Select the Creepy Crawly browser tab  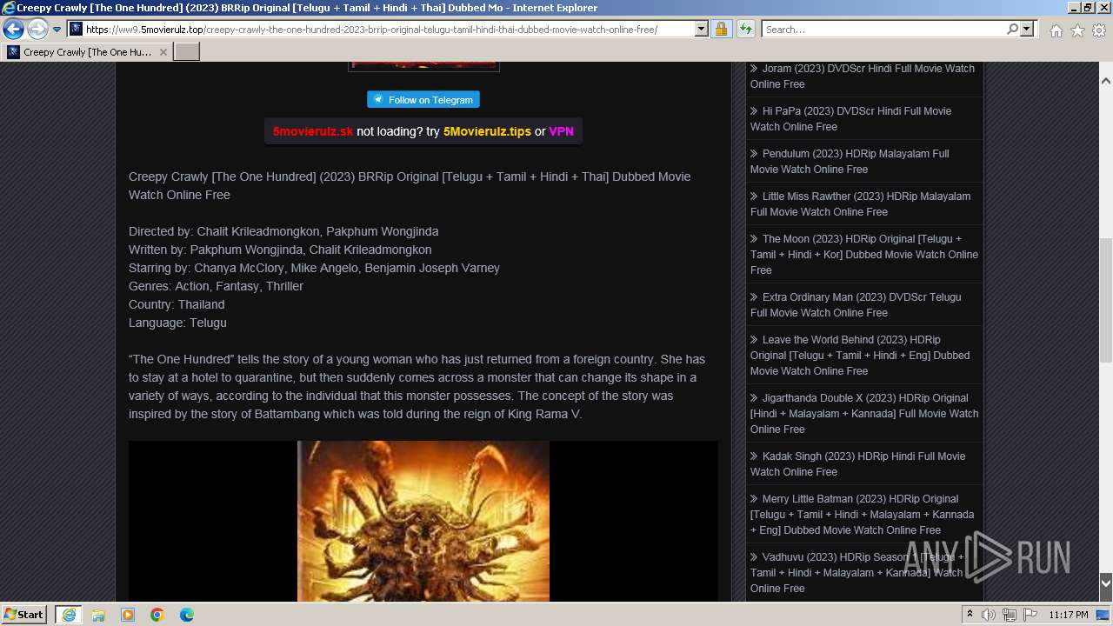[x=87, y=52]
